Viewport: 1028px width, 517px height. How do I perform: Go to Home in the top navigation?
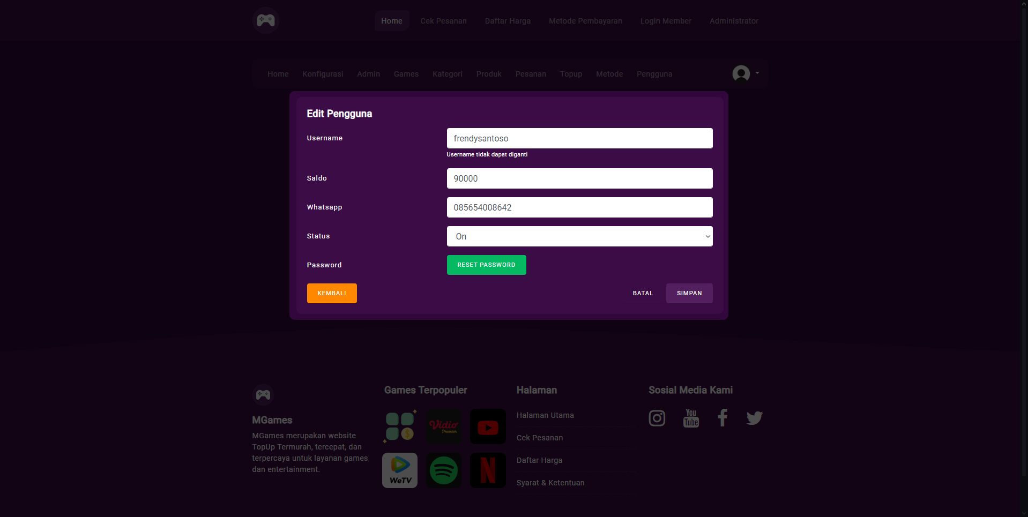(392, 21)
